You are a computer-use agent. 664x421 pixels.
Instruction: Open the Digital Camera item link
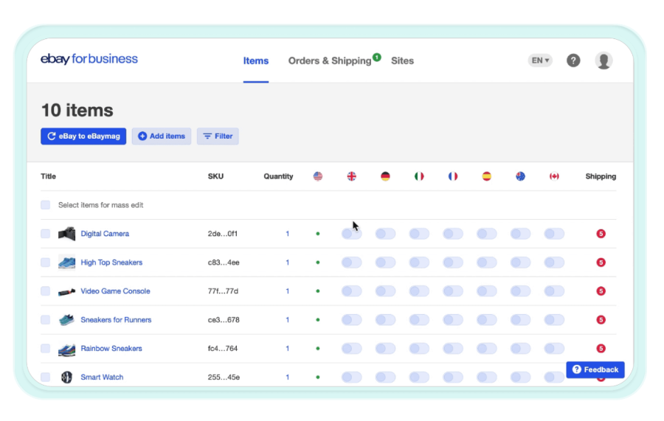click(105, 234)
